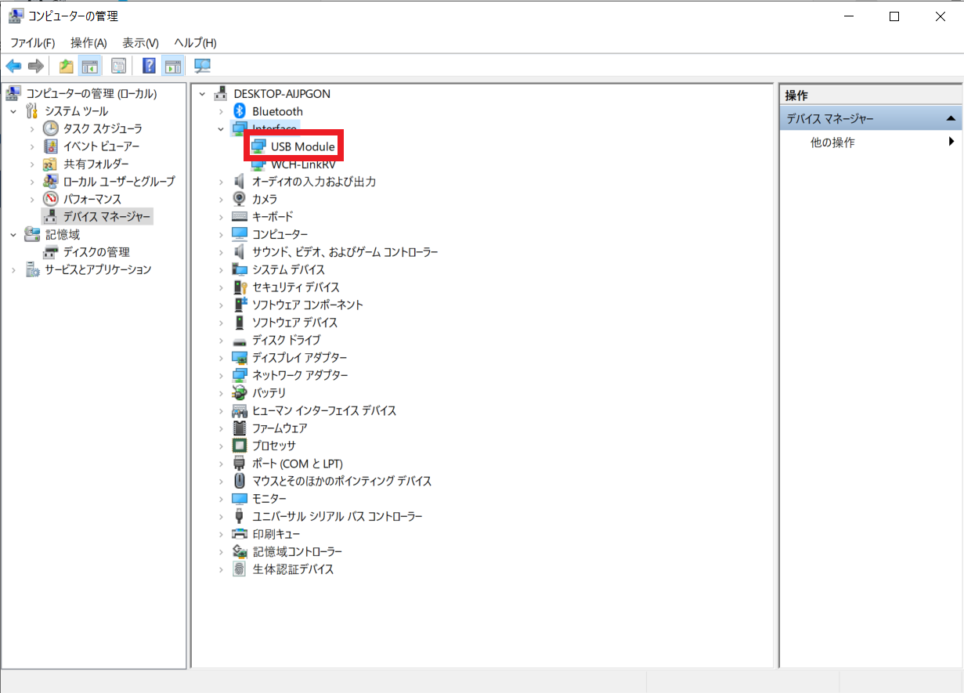Open the 操作(A) menu
This screenshot has height=693, width=964.
[88, 42]
